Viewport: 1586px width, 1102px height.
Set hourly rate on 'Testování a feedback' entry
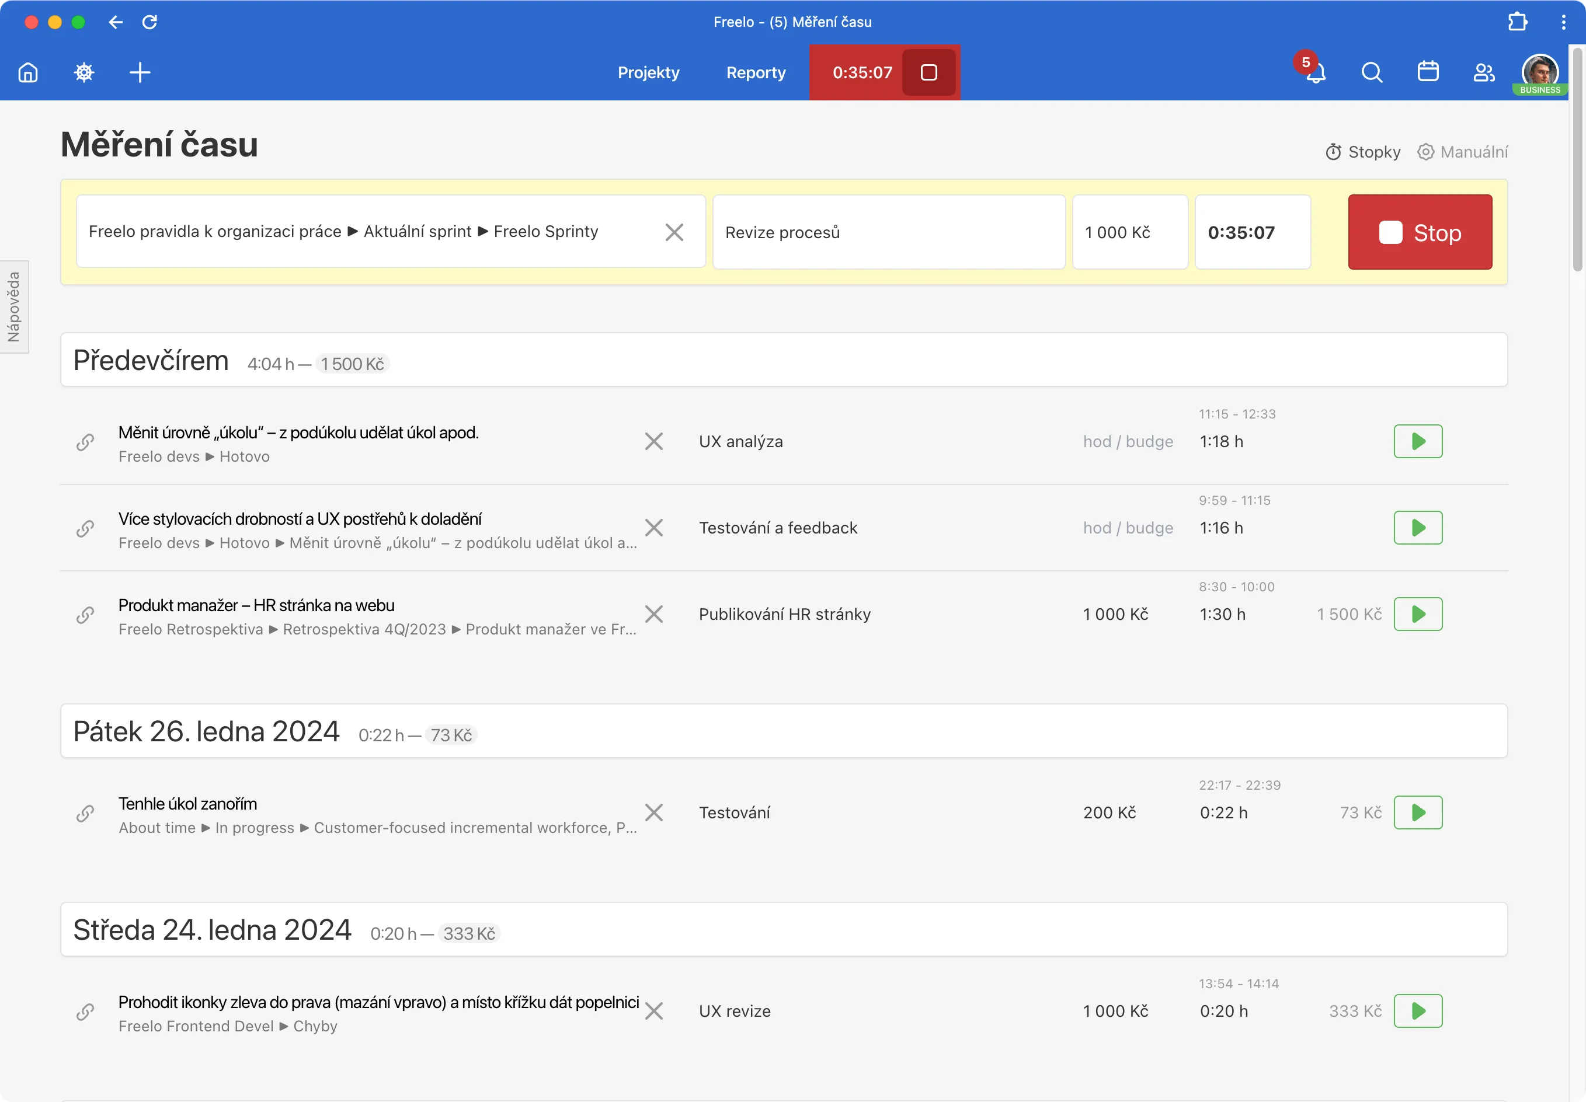(x=1128, y=528)
